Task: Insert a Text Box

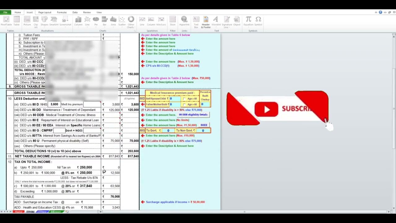Action: tap(196, 22)
